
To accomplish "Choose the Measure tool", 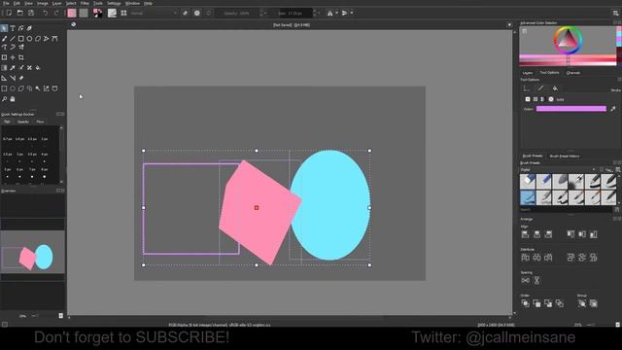I will coord(13,78).
